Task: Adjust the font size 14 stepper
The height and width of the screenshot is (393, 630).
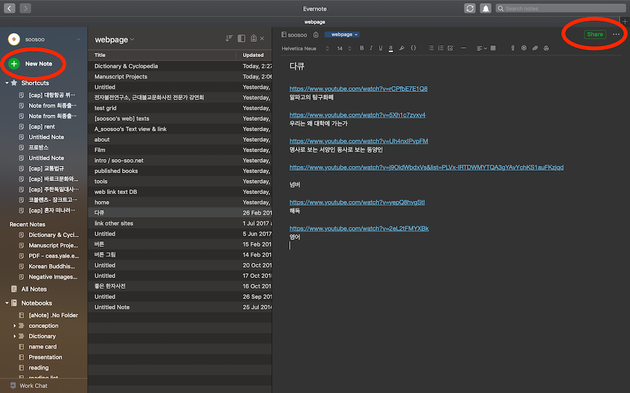Action: point(349,49)
